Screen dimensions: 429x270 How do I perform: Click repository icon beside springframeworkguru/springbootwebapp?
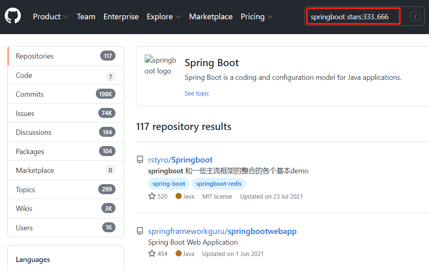coord(140,231)
